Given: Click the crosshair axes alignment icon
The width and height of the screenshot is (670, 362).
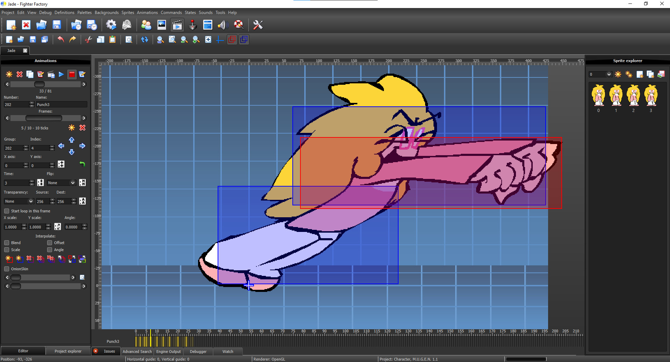Looking at the screenshot, I should [x=220, y=39].
